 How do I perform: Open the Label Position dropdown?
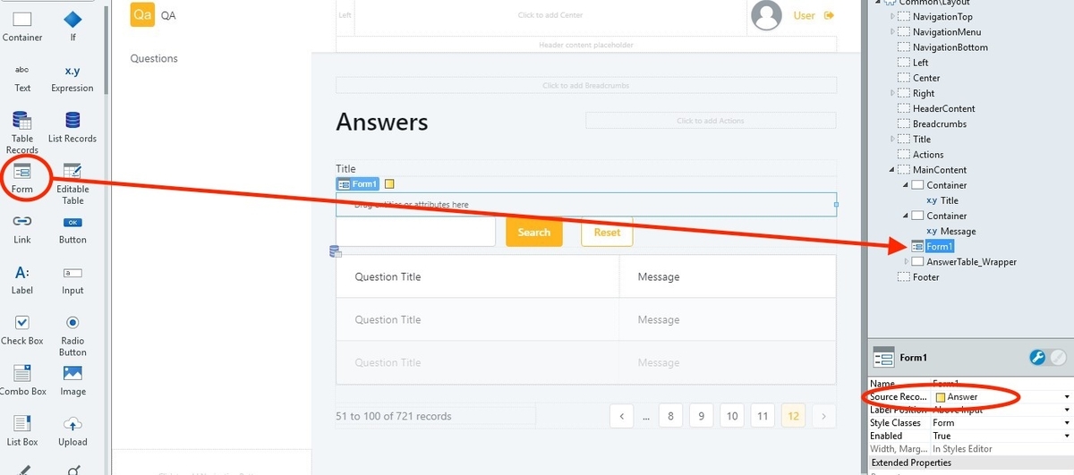coord(1067,410)
